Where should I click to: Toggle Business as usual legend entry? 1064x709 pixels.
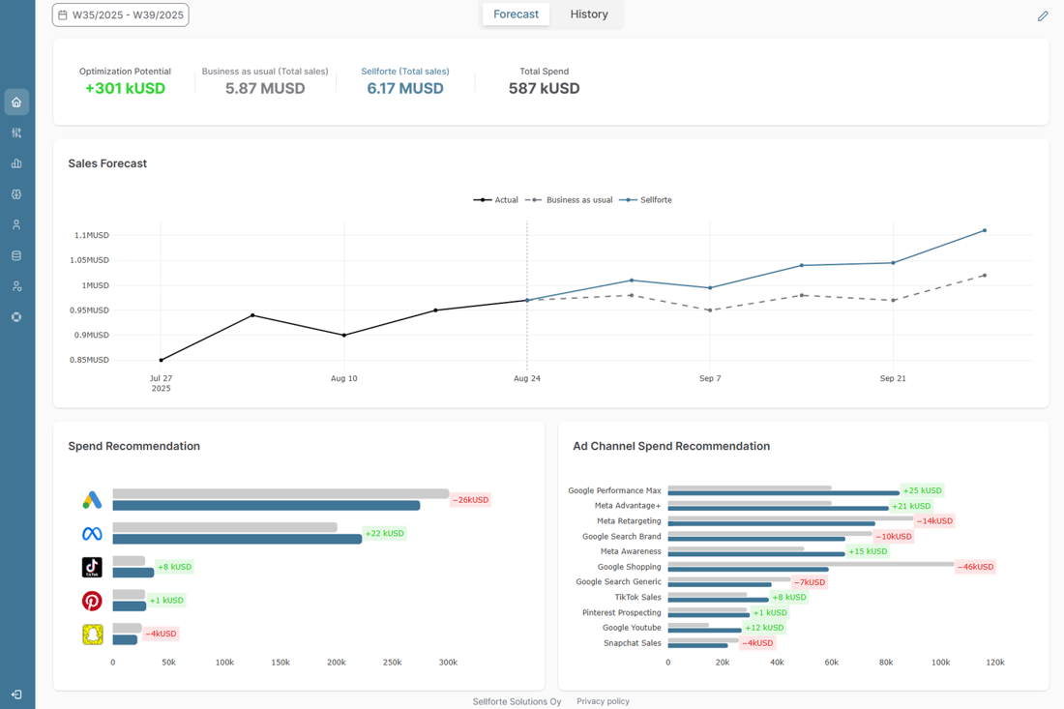click(571, 200)
